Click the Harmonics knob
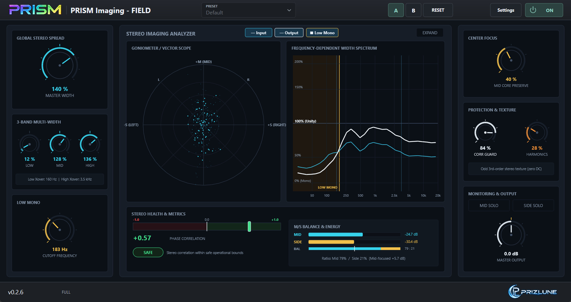The height and width of the screenshot is (302, 571). (x=537, y=133)
